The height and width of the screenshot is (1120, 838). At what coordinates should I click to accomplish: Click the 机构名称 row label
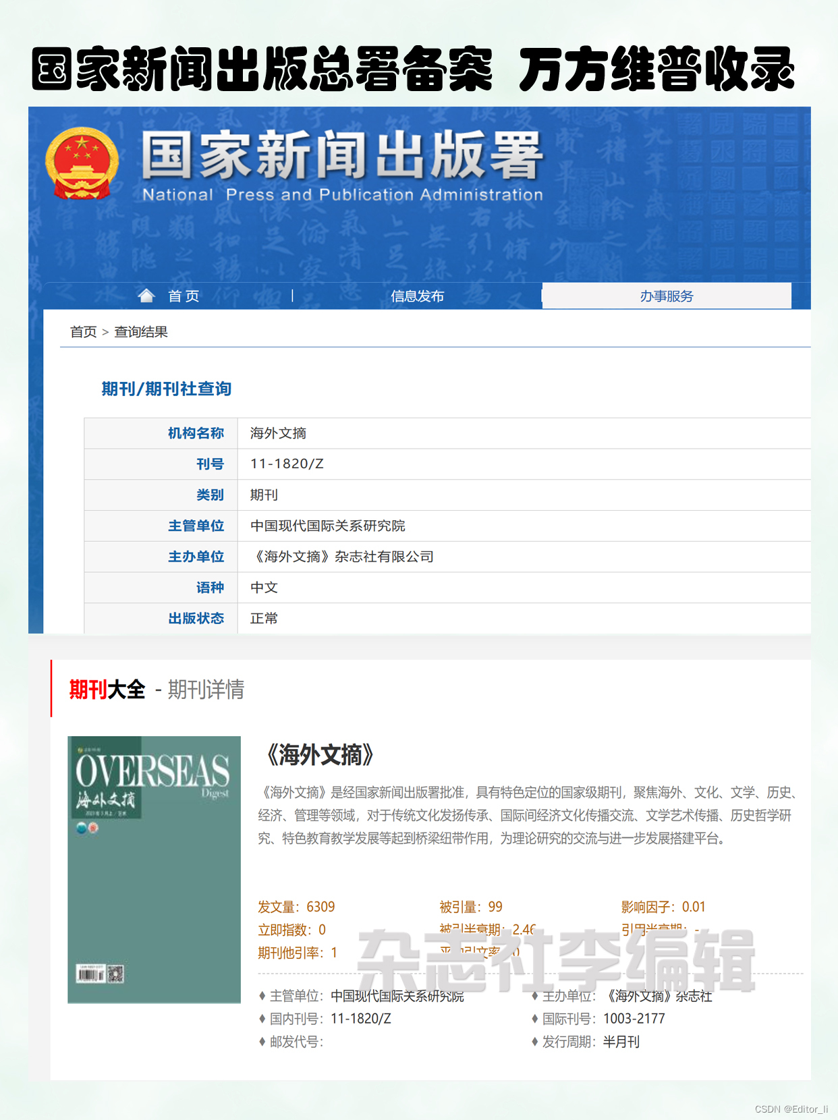coord(196,433)
